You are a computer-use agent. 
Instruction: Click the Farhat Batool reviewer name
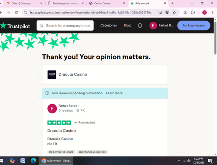tap(69, 106)
